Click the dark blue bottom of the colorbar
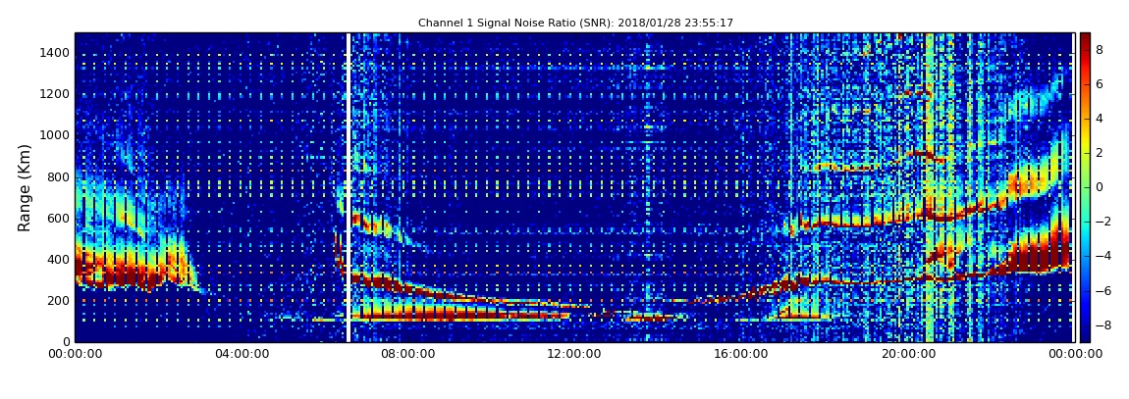The width and height of the screenshot is (1129, 399). tap(1085, 334)
